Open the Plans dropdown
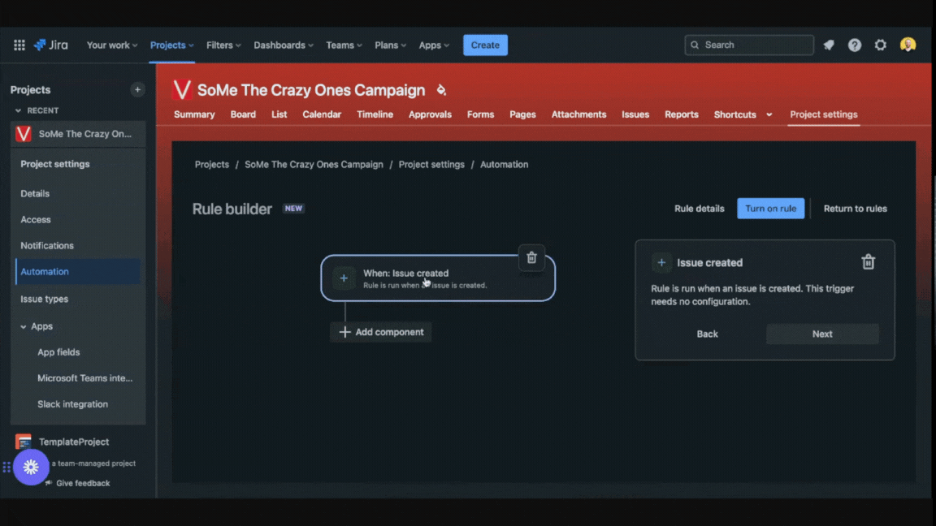The width and height of the screenshot is (936, 526). [x=390, y=45]
